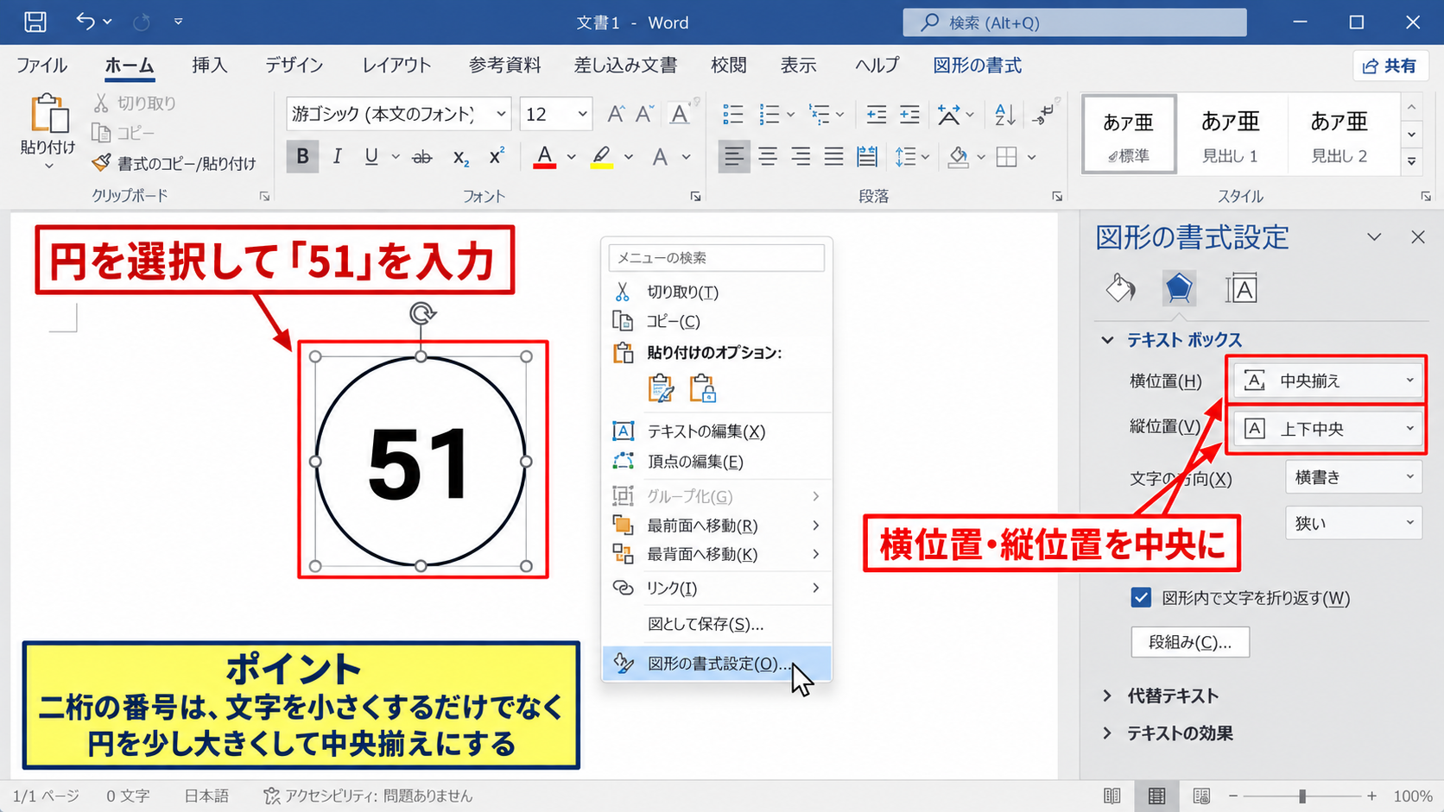Click the 段組み(C)... button
1444x812 pixels.
pyautogui.click(x=1190, y=642)
